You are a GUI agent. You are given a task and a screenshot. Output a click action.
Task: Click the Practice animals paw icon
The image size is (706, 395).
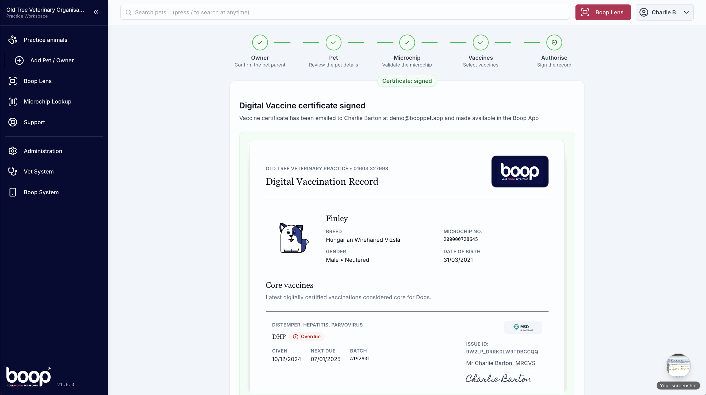click(13, 40)
